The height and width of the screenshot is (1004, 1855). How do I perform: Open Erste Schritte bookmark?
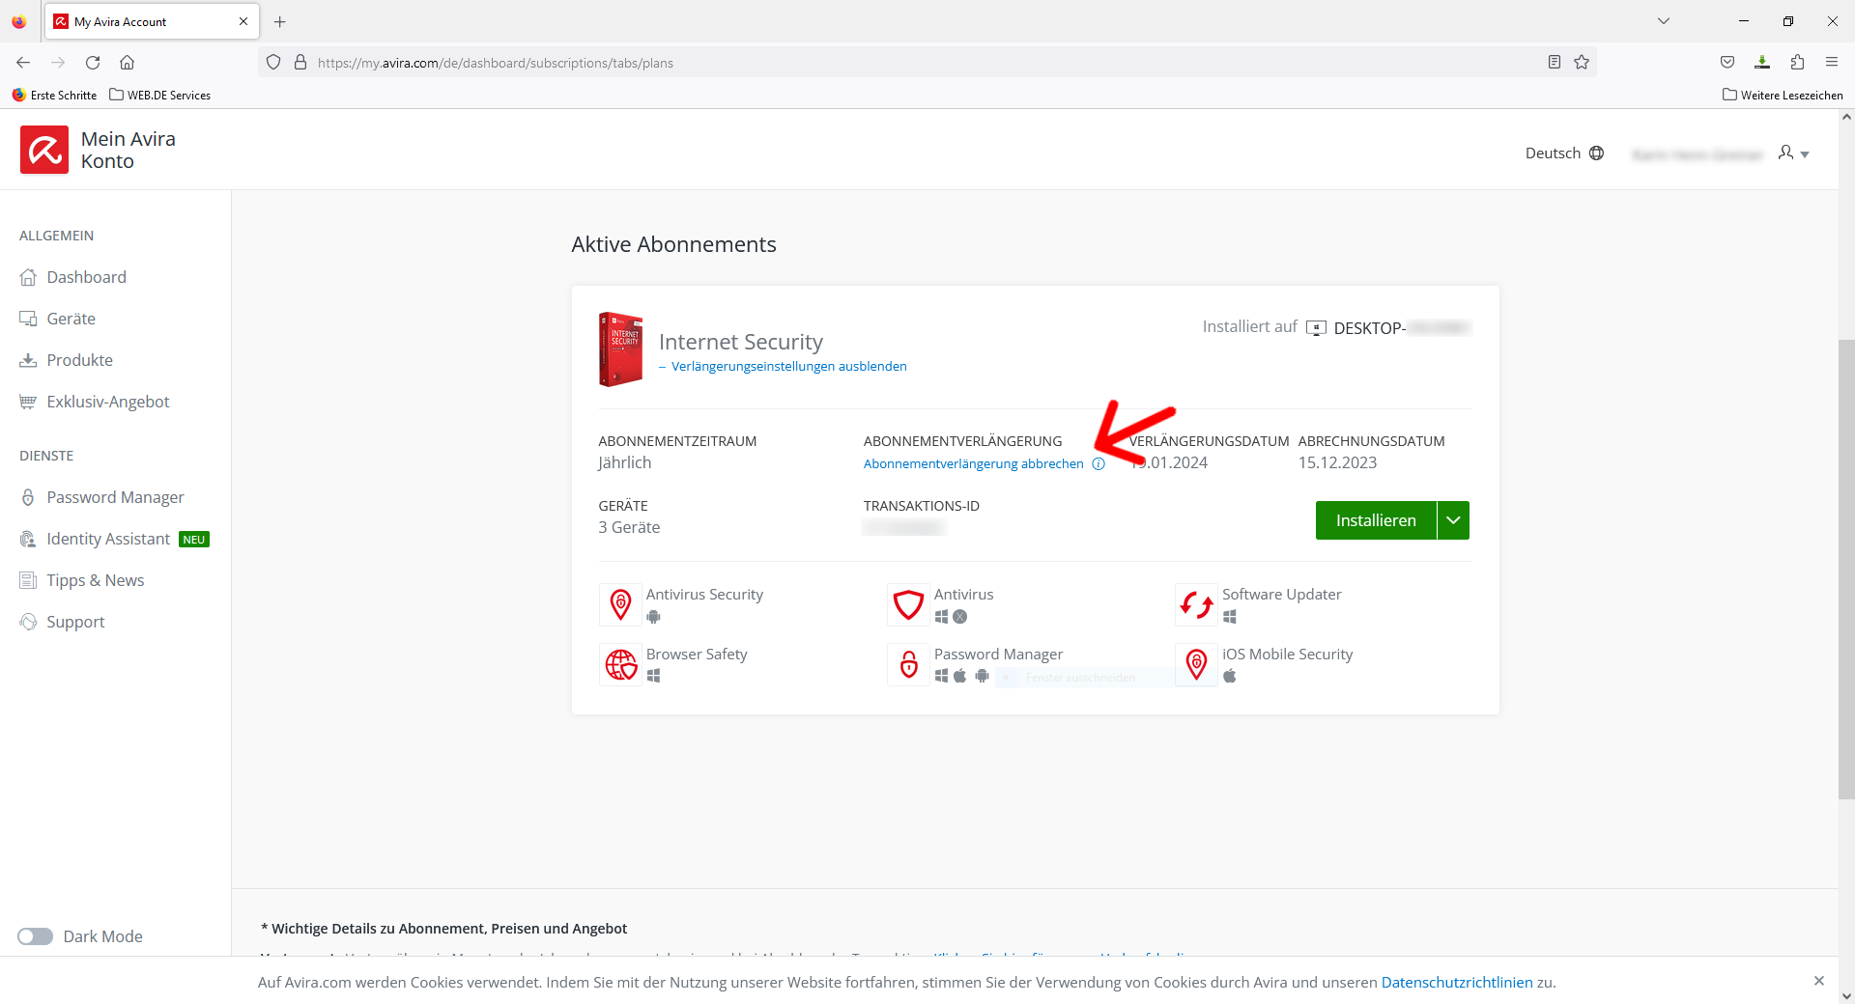pyautogui.click(x=55, y=96)
